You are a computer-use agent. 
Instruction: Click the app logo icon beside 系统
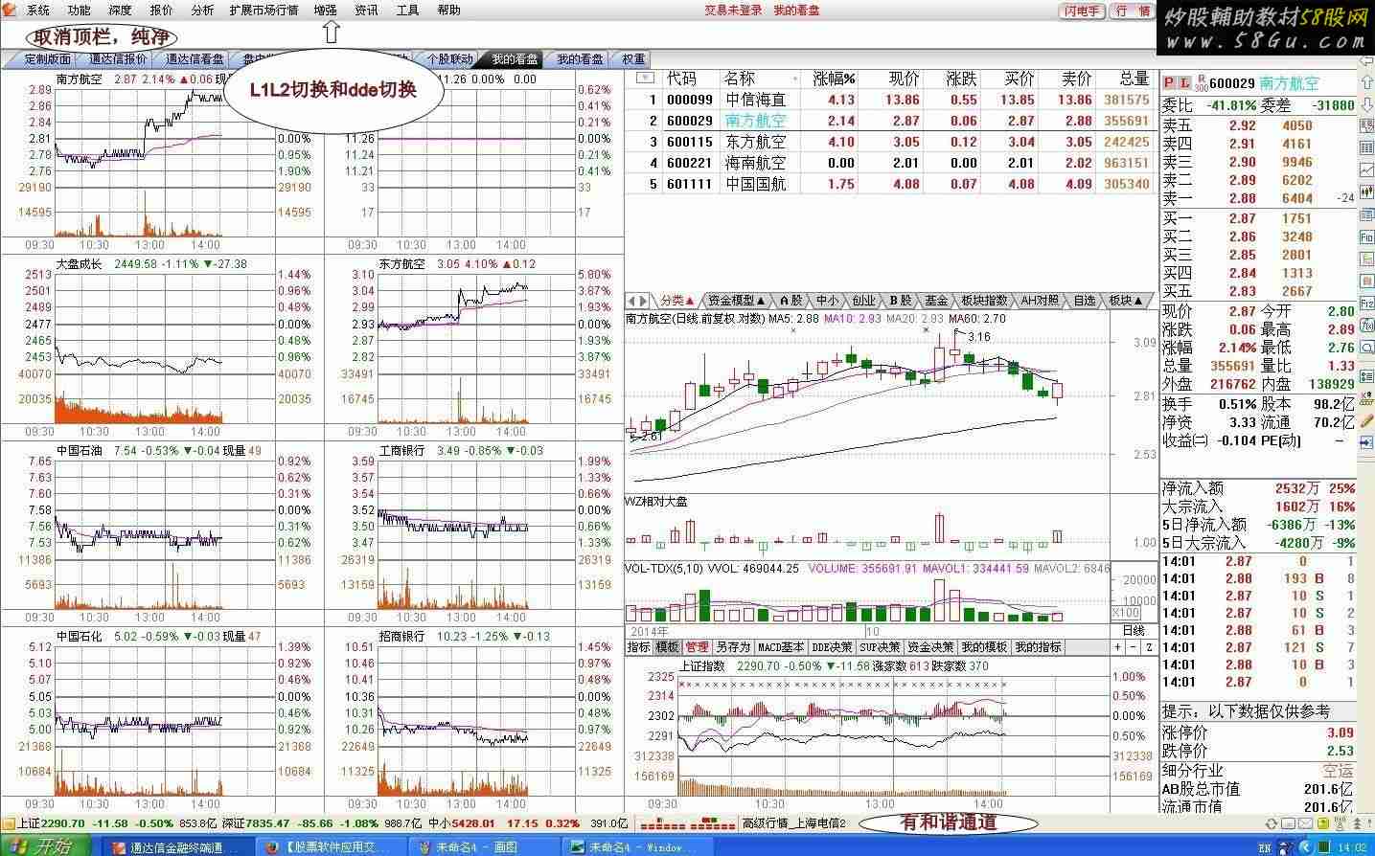pos(11,11)
